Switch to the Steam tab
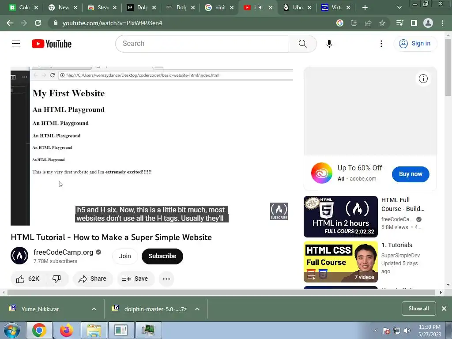This screenshot has height=339, width=452. coord(102,8)
